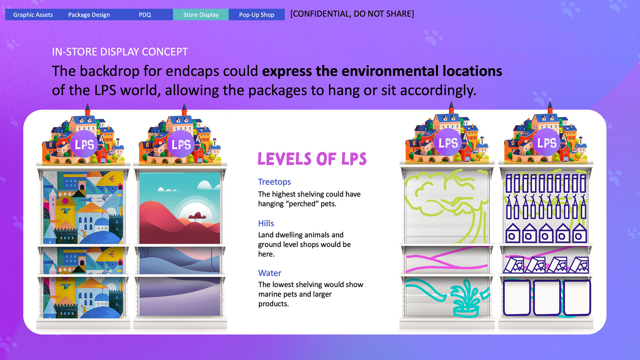Click the LPS logo on first endcap

click(84, 144)
